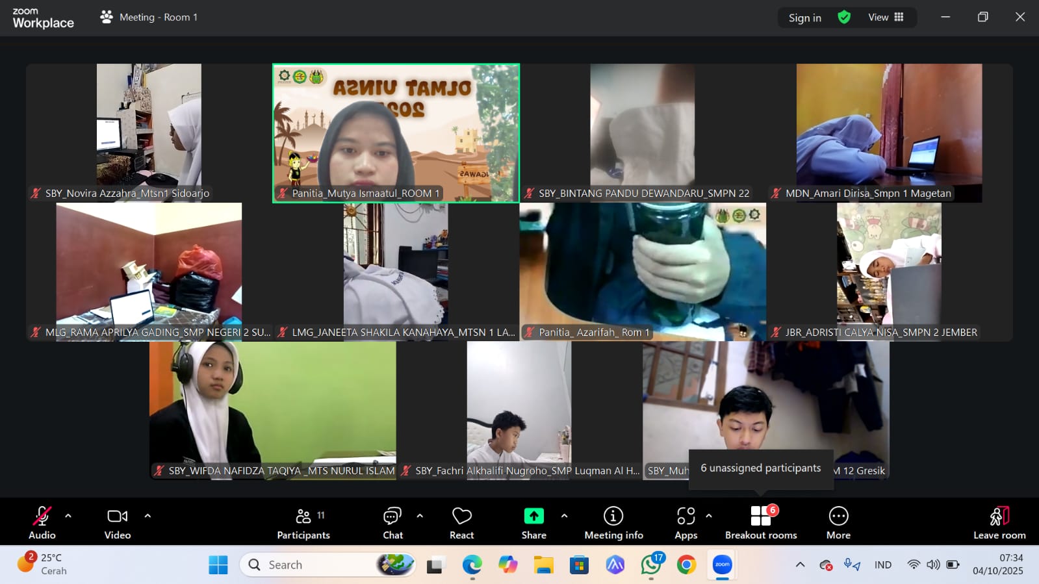
Task: Click the green Share screen icon
Action: pos(533,516)
